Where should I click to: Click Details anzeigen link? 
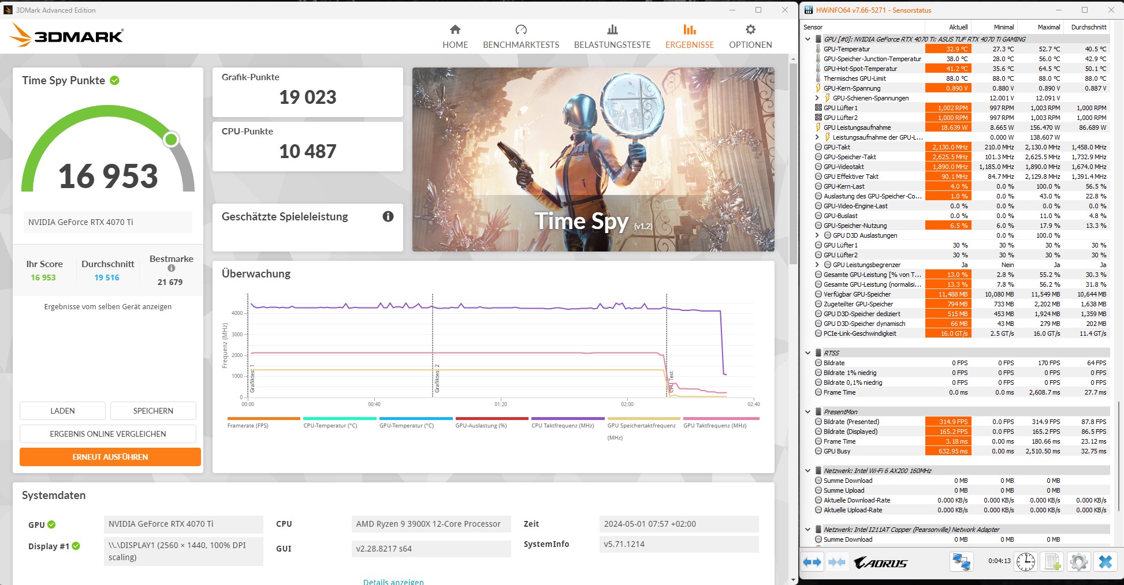pos(393,581)
